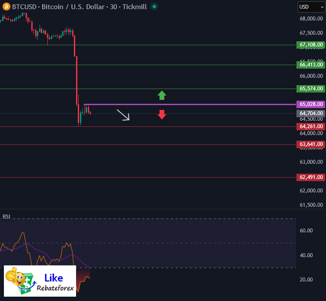This screenshot has width=326, height=301.
Task: Click the 30 timeframe label in the chart title
Action: tap(113, 7)
